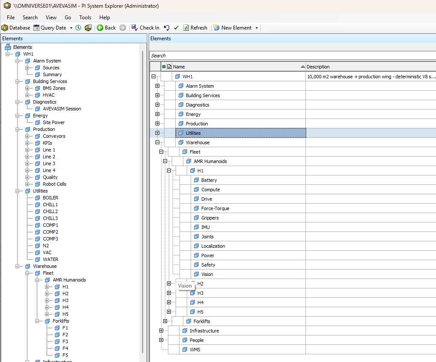Click the clock time-context icon in toolbar
Image resolution: width=436 pixels, height=362 pixels.
tap(78, 28)
